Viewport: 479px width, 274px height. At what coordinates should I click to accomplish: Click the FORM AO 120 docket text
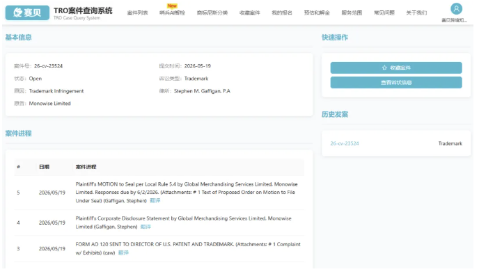188,248
